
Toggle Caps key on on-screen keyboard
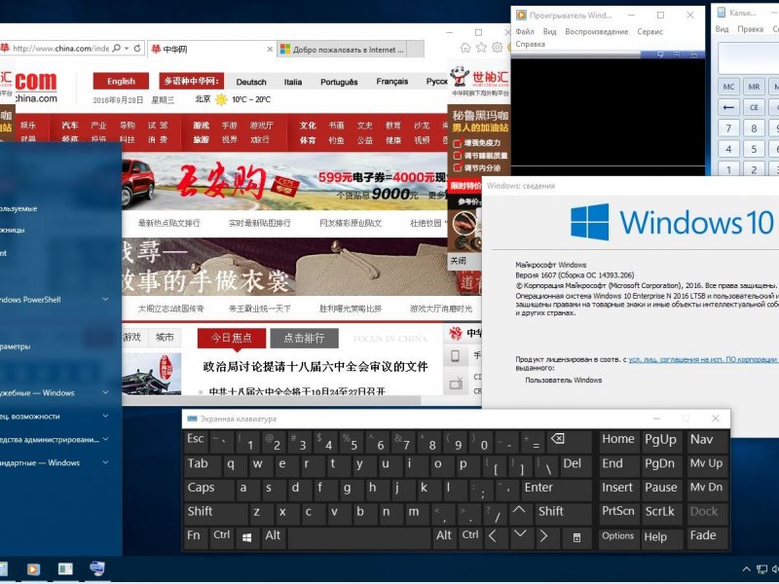pyautogui.click(x=208, y=490)
